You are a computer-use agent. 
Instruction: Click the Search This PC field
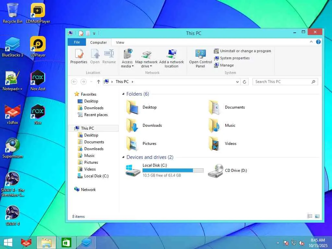[285, 82]
